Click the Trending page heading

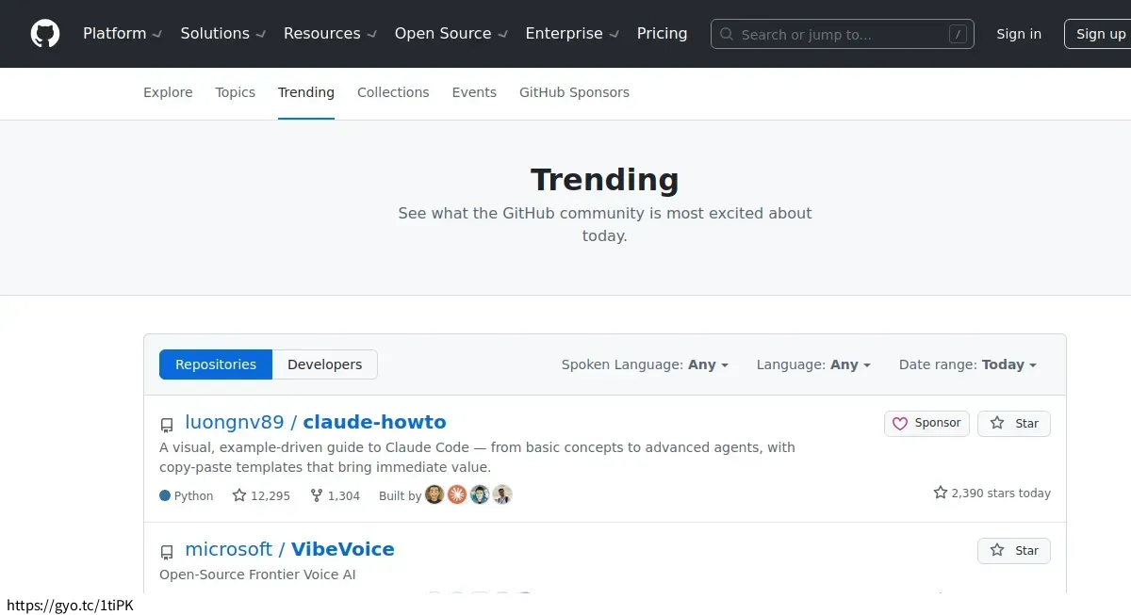pyautogui.click(x=605, y=179)
